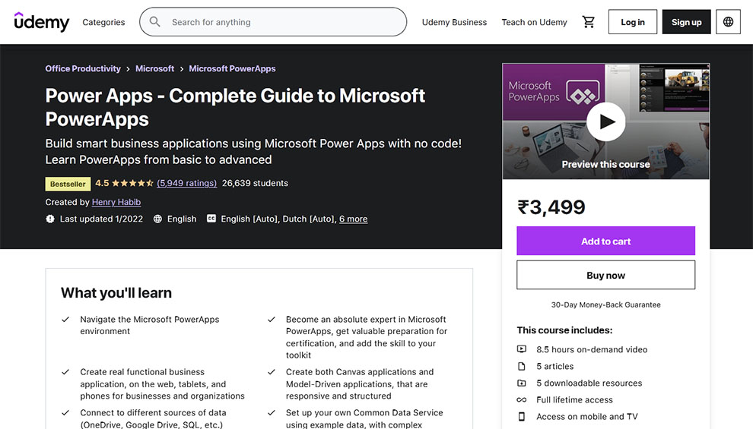Click the What you'll learn heading
753x429 pixels.
[116, 293]
